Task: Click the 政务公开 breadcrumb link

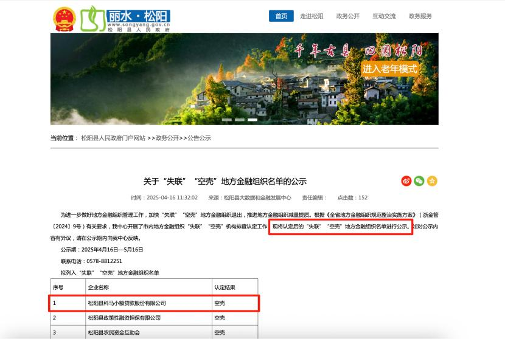Action: pyautogui.click(x=167, y=139)
